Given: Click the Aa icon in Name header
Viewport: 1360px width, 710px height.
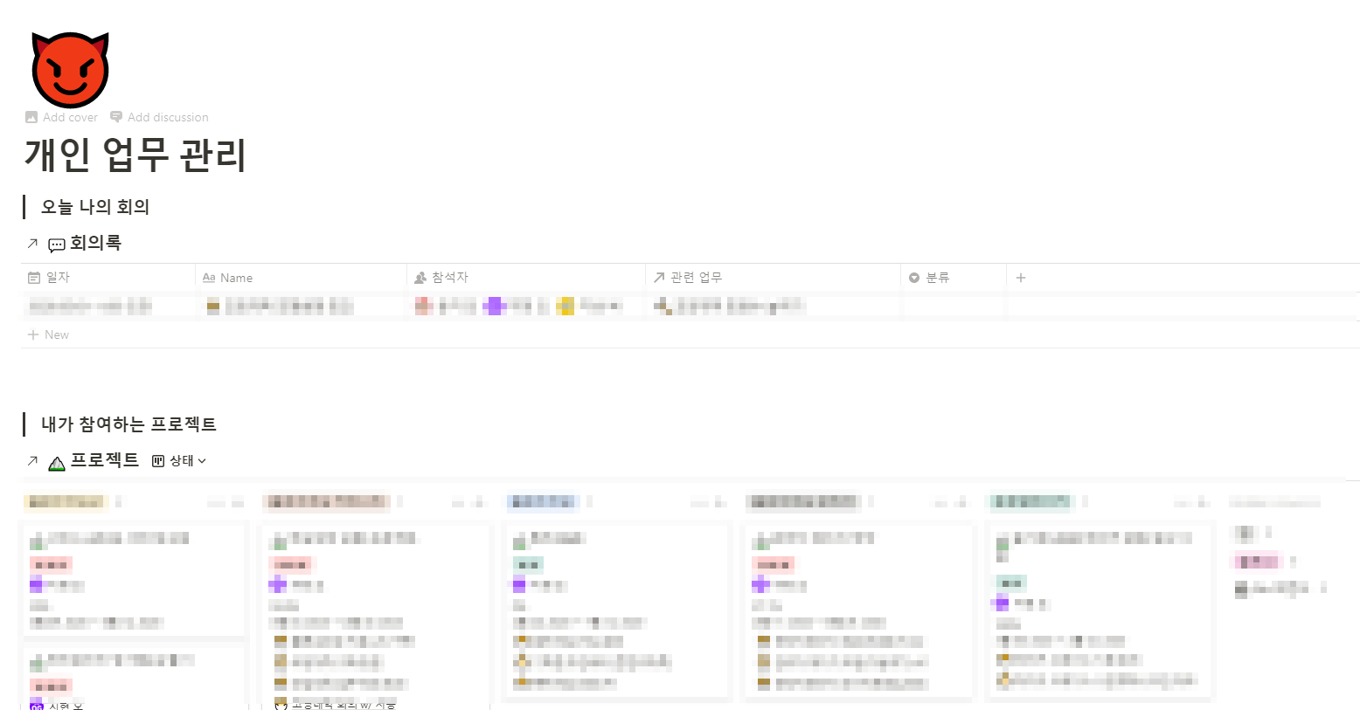Looking at the screenshot, I should pos(209,278).
